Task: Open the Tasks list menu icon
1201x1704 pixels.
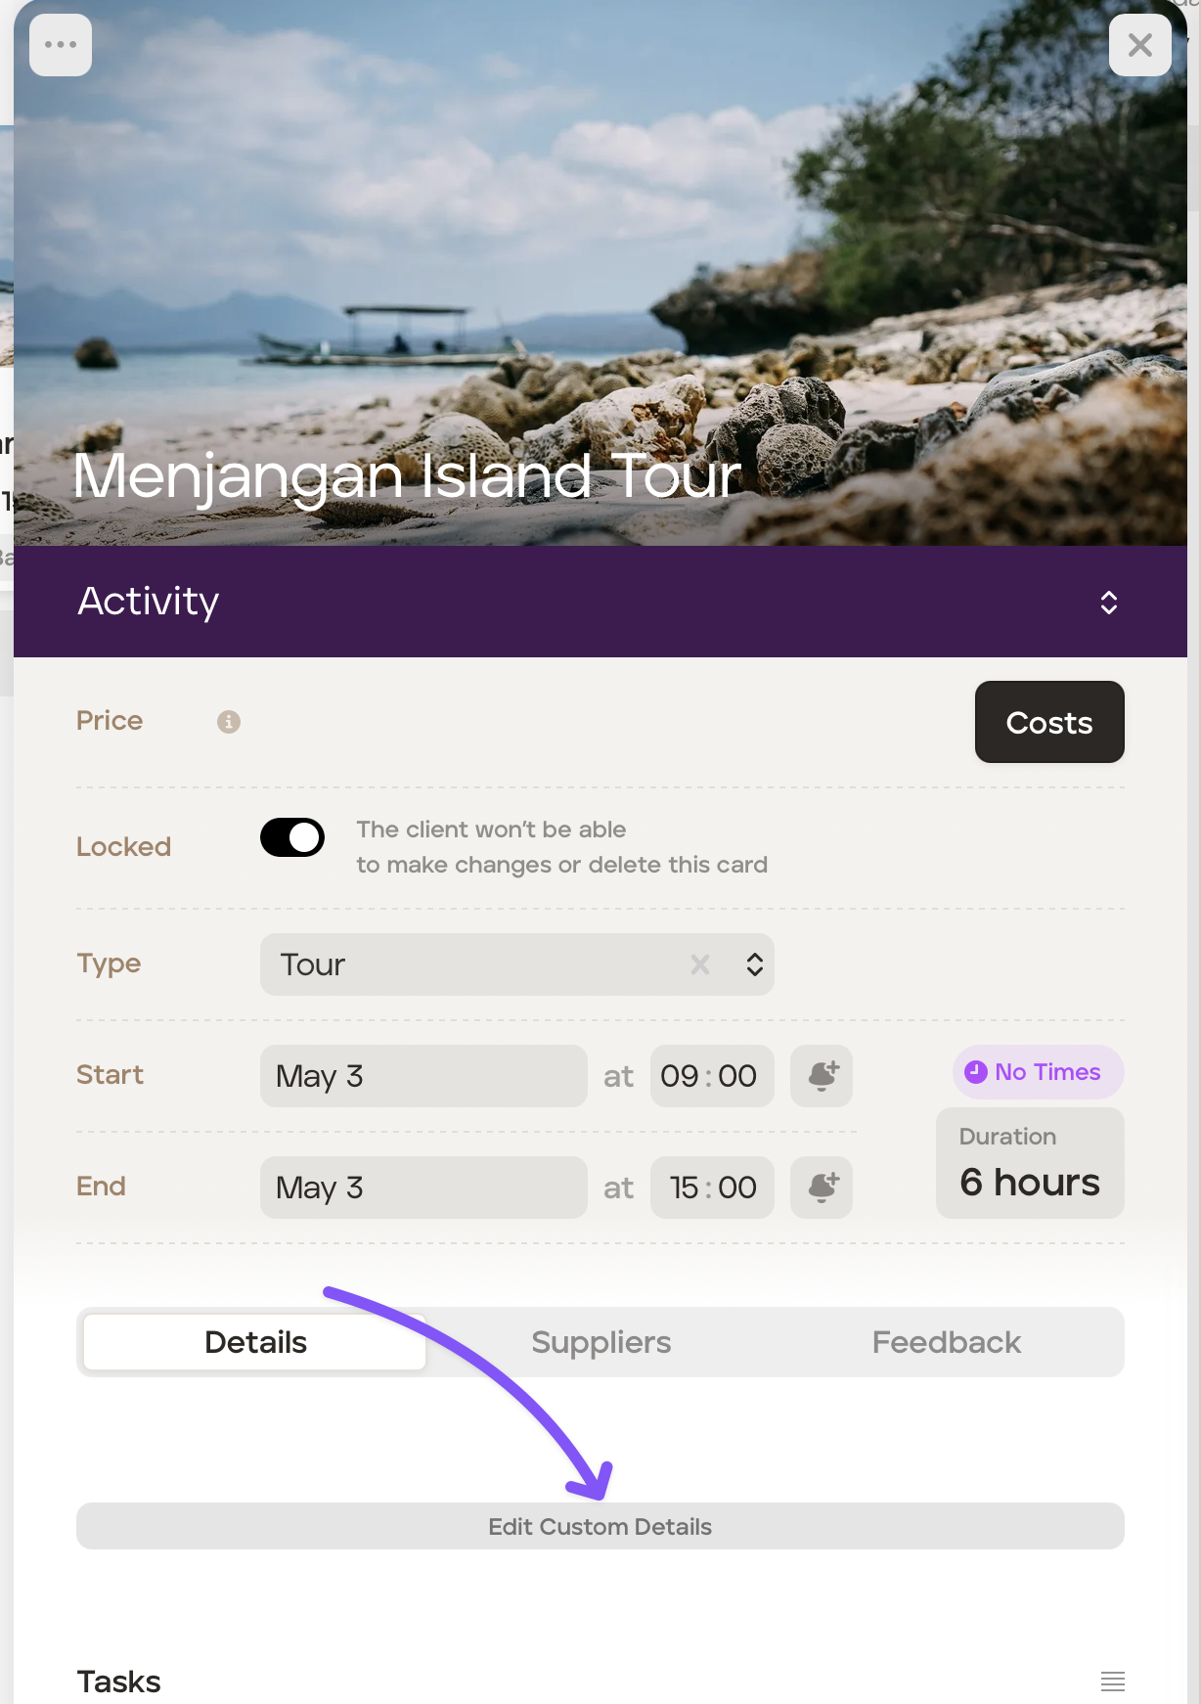Action: [x=1113, y=1682]
